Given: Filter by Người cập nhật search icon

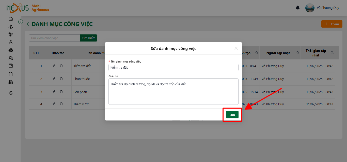Looking at the screenshot, I should pyautogui.click(x=298, y=53).
